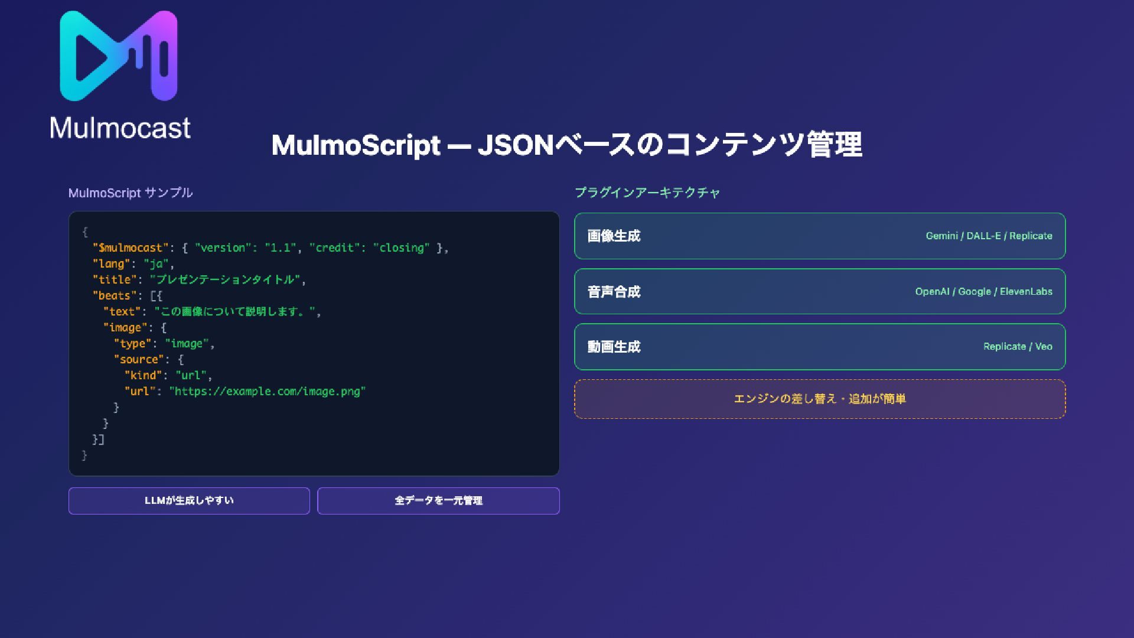Viewport: 1134px width, 638px height.
Task: Click the Replicate / Veo engine label
Action: 1018,347
